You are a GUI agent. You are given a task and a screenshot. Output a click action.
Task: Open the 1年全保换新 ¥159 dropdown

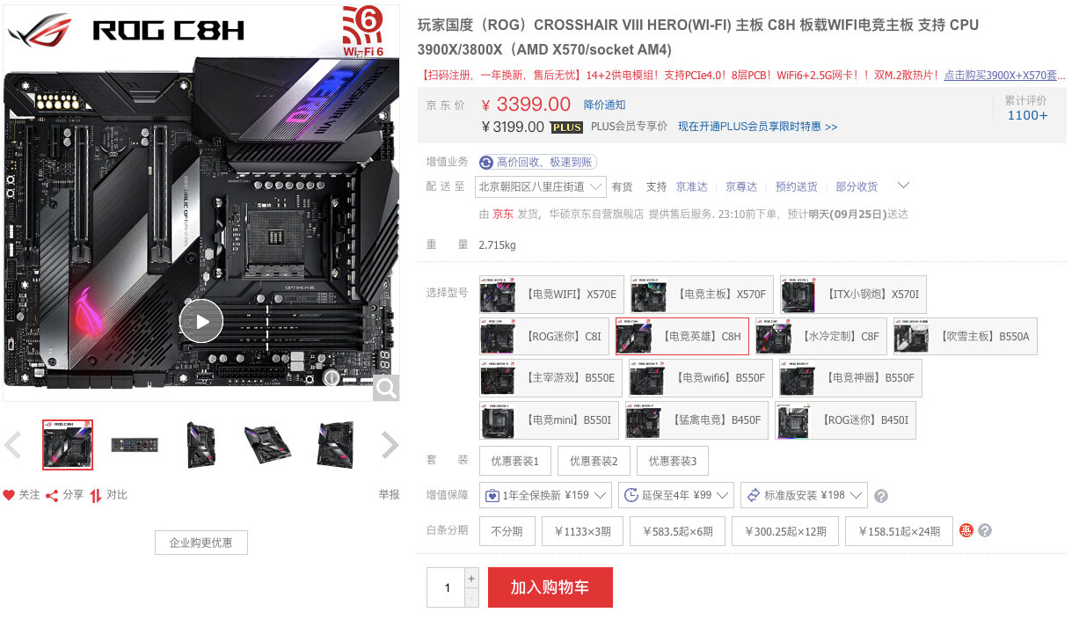(x=545, y=495)
